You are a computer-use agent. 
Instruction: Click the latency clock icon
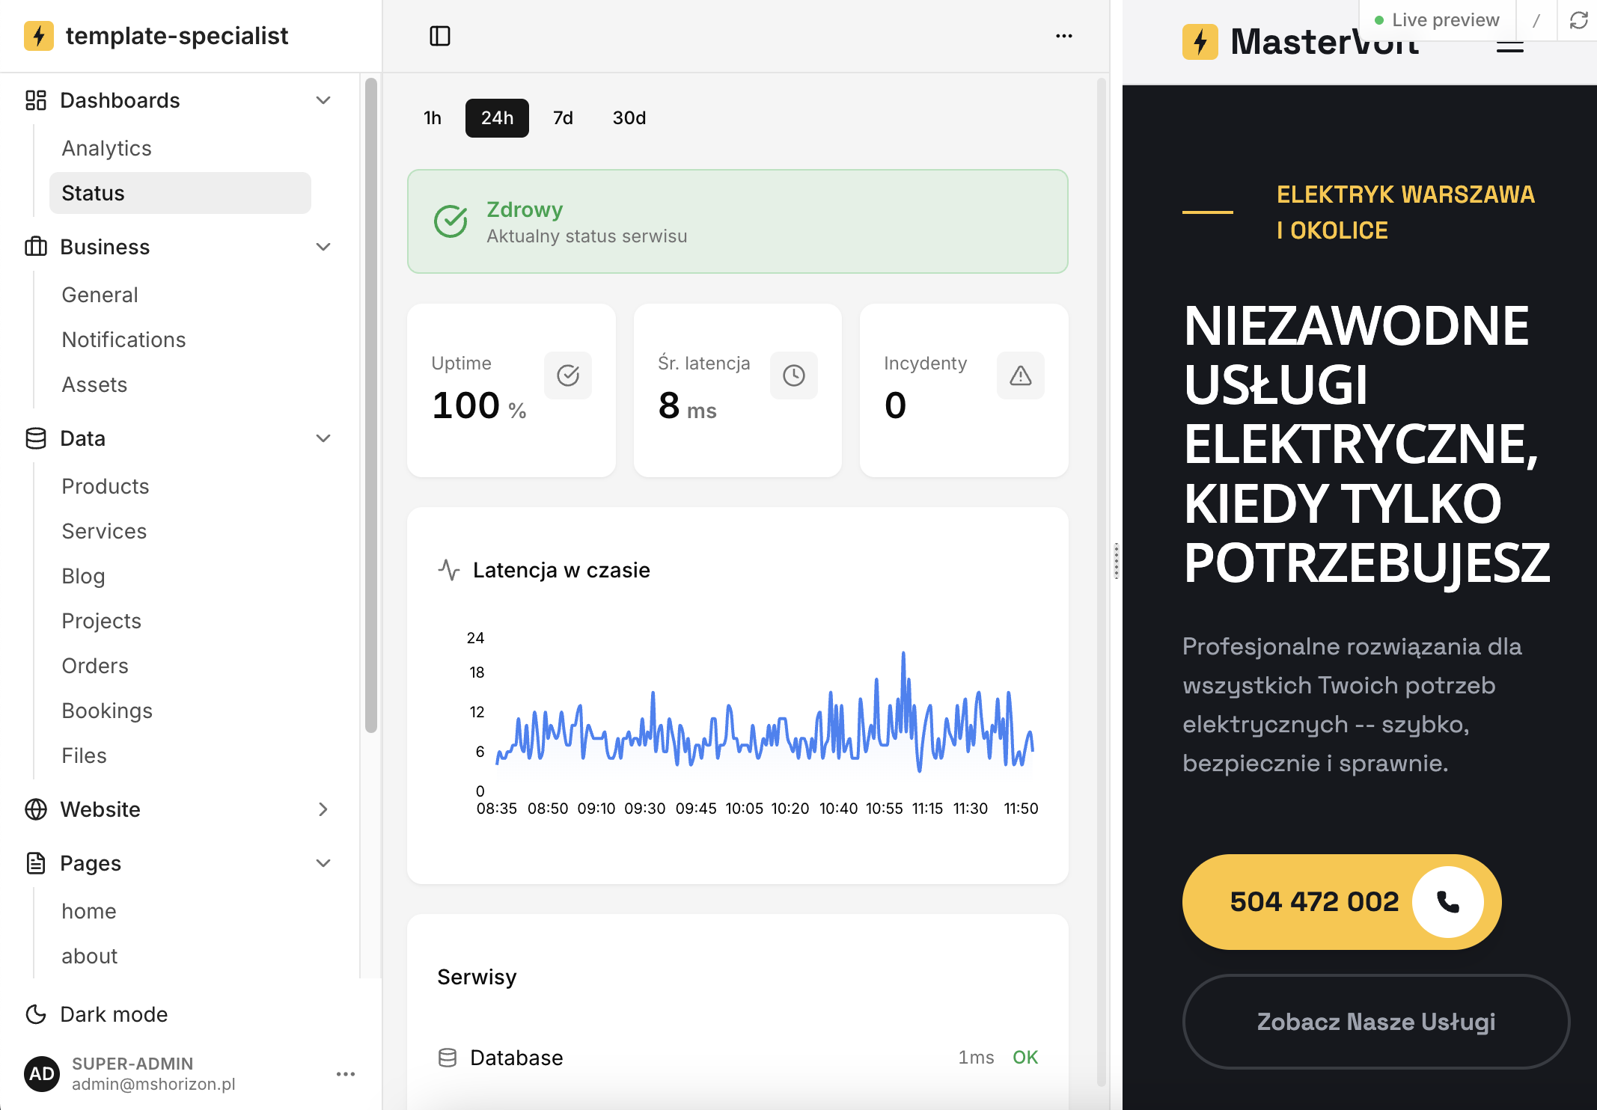click(794, 375)
